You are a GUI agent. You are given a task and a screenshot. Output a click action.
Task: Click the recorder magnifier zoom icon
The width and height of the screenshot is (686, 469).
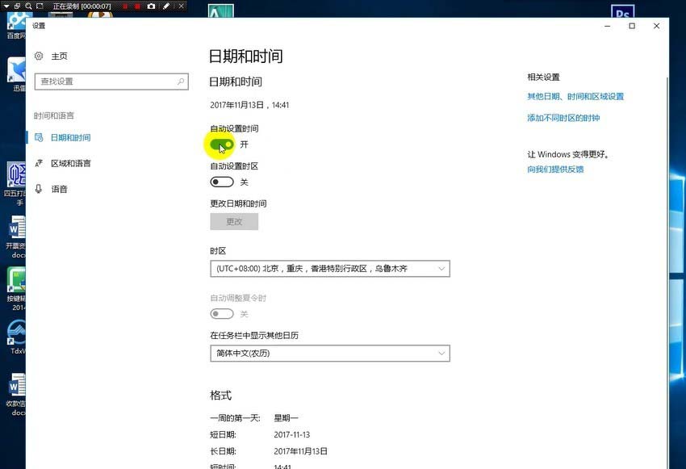point(28,6)
